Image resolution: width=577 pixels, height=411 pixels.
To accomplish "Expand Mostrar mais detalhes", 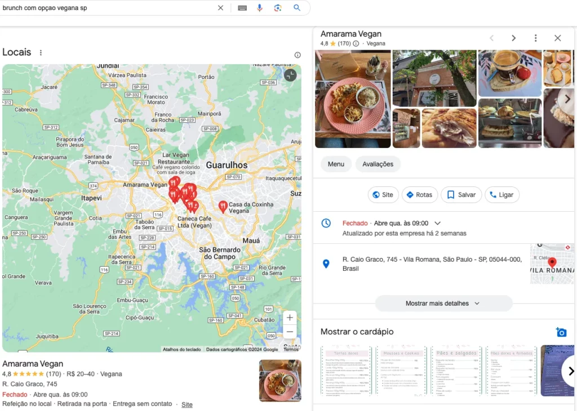I will [x=443, y=303].
